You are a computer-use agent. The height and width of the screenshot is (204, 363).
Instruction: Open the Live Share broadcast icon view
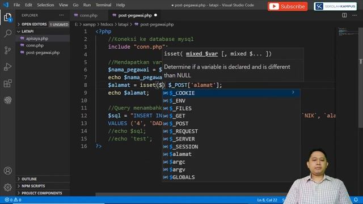(x=7, y=100)
